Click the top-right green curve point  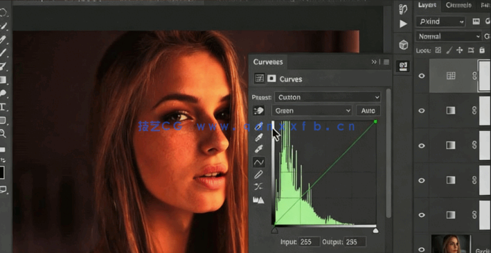coord(375,121)
